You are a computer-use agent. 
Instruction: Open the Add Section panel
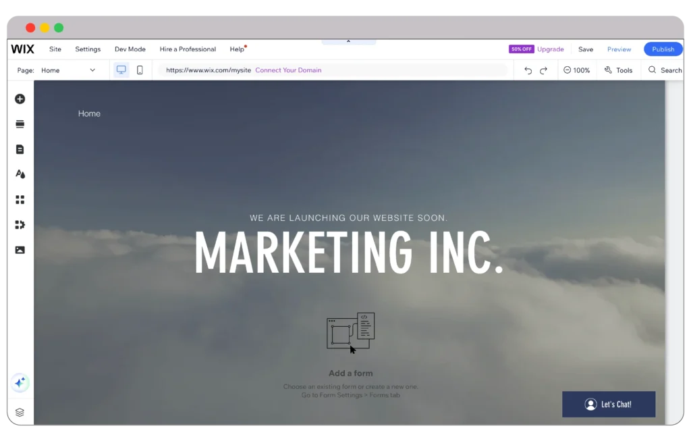click(20, 124)
